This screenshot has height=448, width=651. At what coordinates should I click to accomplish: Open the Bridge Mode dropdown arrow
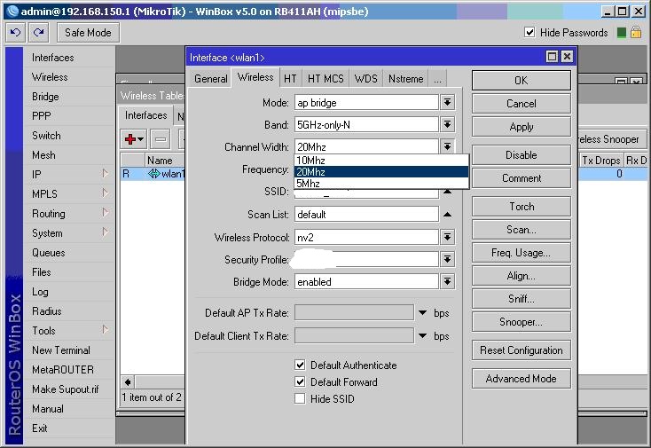(x=447, y=282)
